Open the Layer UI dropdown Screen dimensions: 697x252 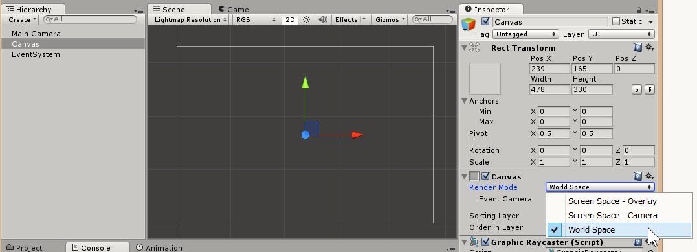tap(621, 34)
